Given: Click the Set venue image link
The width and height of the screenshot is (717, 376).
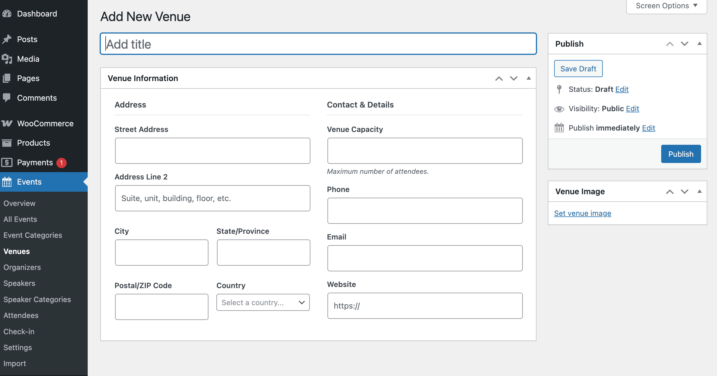Looking at the screenshot, I should pos(583,213).
